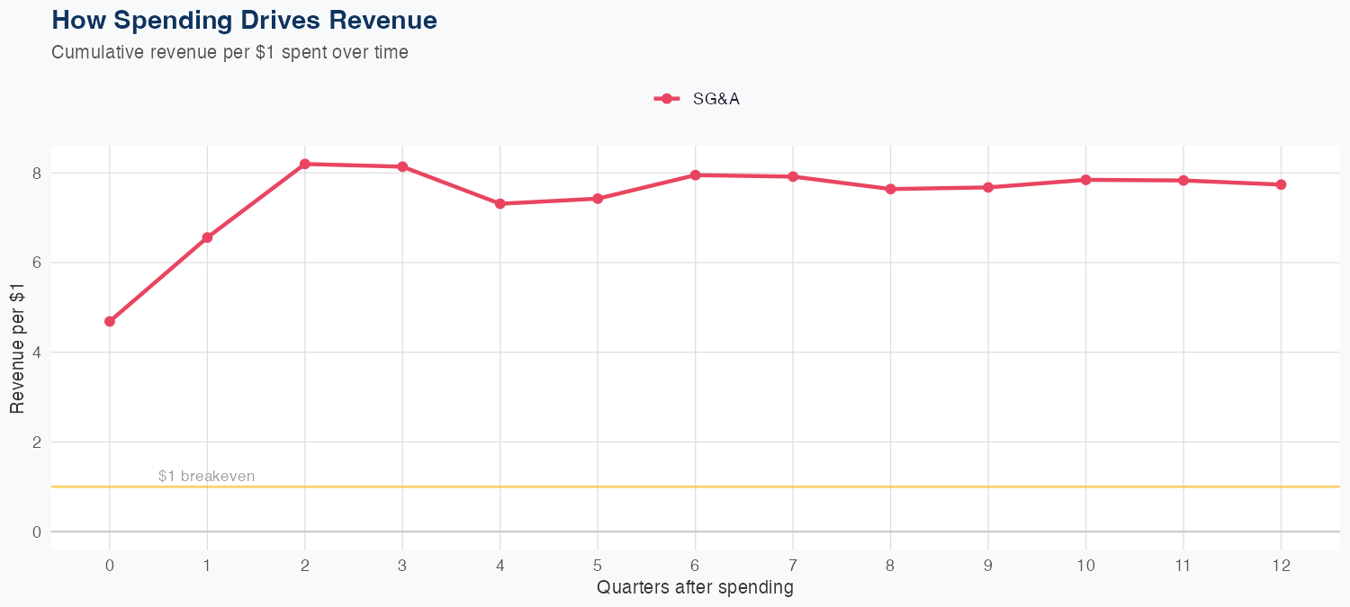Toggle the SG&A series in legend
This screenshot has width=1350, height=607.
tap(715, 99)
